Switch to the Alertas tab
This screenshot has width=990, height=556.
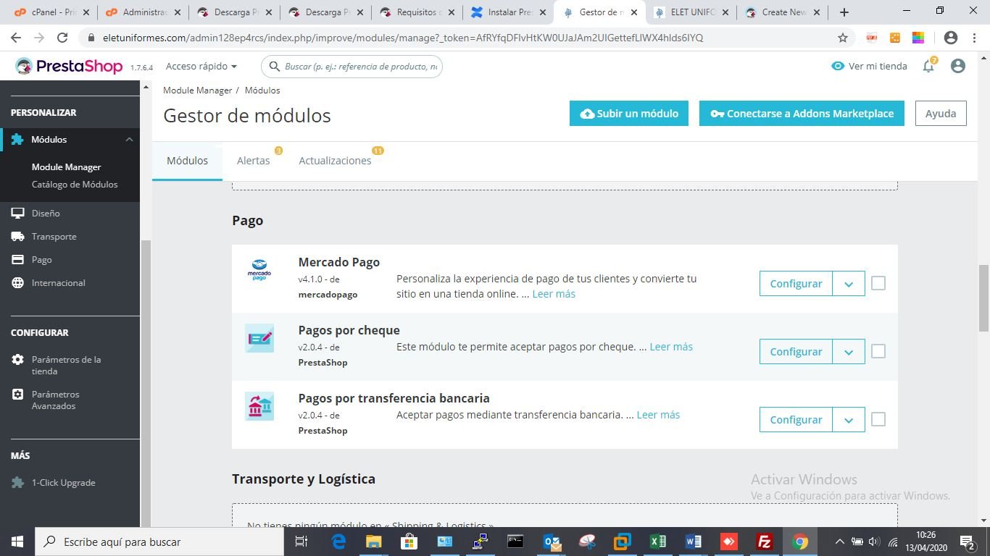coord(254,161)
